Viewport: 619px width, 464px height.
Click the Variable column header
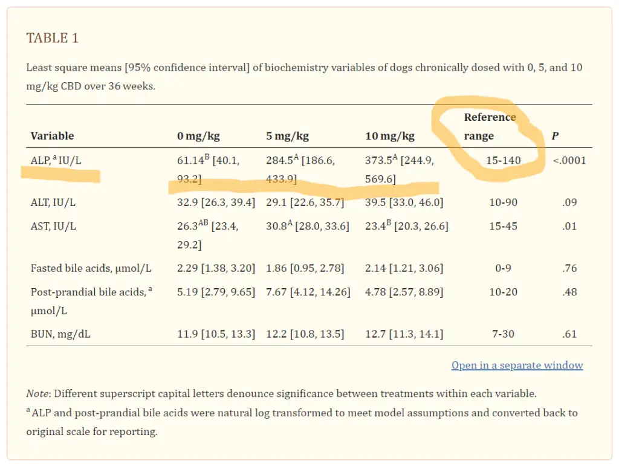pos(52,136)
